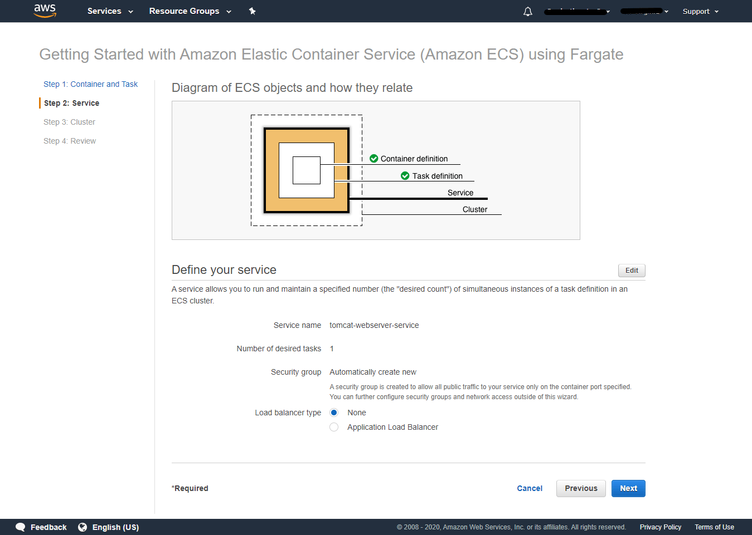Click the Service label in diagram

[460, 193]
